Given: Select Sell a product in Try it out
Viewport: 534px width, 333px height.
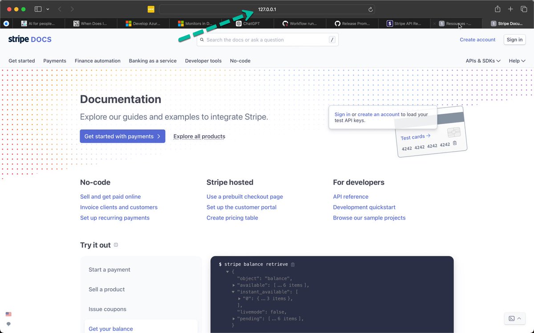Looking at the screenshot, I should (107, 289).
